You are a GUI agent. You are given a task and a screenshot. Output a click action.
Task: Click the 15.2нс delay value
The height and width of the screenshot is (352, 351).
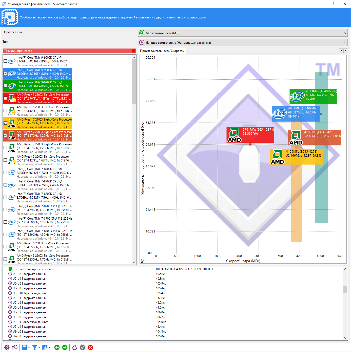pyautogui.click(x=160, y=298)
